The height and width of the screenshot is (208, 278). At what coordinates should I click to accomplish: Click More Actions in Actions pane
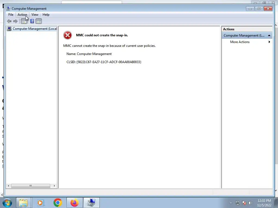point(240,42)
